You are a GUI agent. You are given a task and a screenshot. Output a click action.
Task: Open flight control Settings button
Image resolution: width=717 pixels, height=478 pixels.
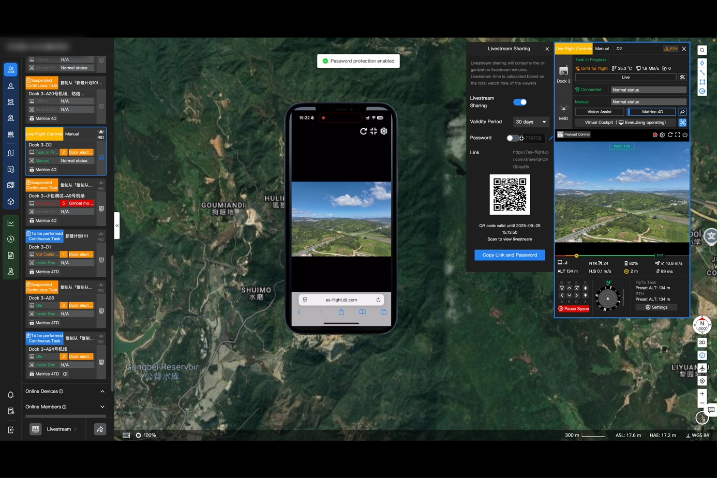point(656,307)
